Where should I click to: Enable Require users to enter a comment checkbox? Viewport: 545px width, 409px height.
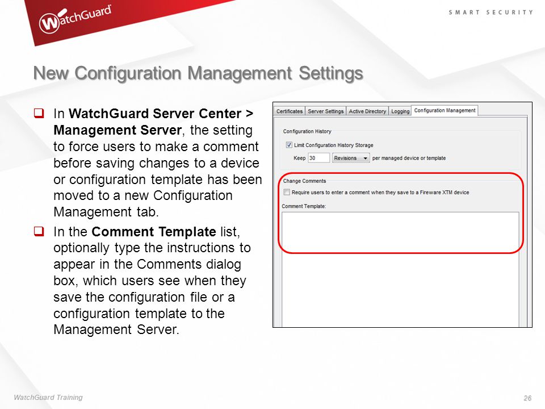pos(287,192)
